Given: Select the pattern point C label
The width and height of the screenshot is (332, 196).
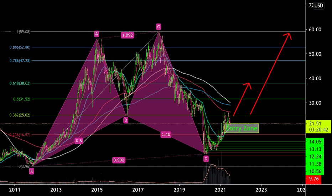Looking at the screenshot, I should 159,27.
